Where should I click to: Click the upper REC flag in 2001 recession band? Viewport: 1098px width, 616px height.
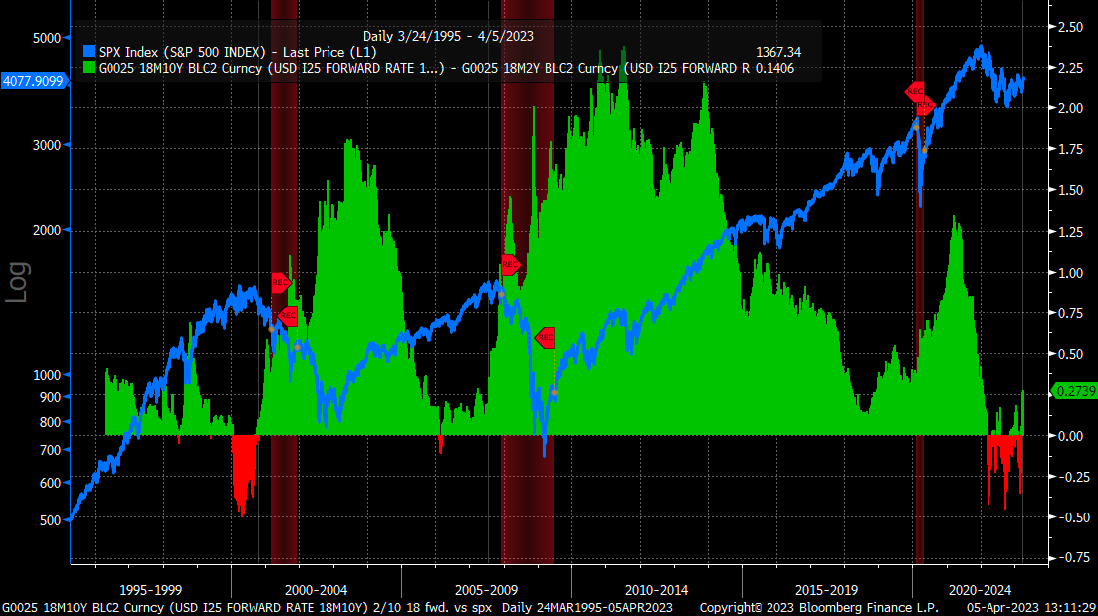coord(280,282)
